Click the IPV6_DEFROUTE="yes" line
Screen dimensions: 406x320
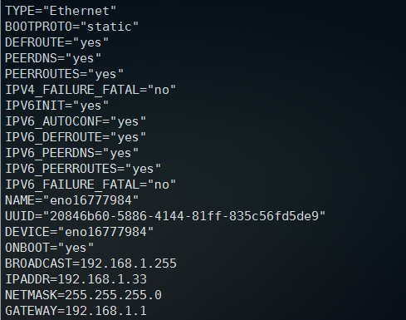[x=76, y=137]
